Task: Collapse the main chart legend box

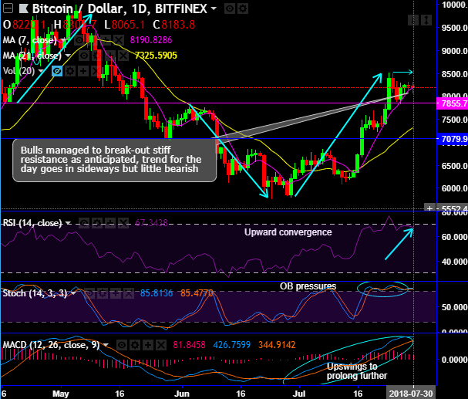Action: point(8,8)
